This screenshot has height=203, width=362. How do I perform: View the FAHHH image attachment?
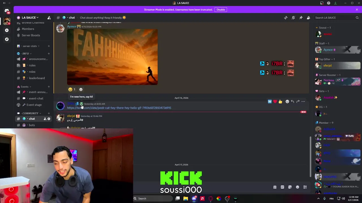tap(112, 57)
